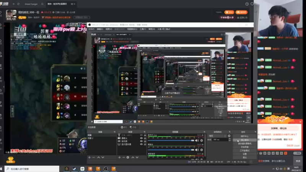Toggle the pill switch in chat toolbar

click(x=297, y=153)
